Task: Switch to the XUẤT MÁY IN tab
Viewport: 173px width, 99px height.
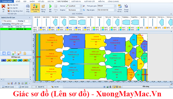Action: point(76,1)
